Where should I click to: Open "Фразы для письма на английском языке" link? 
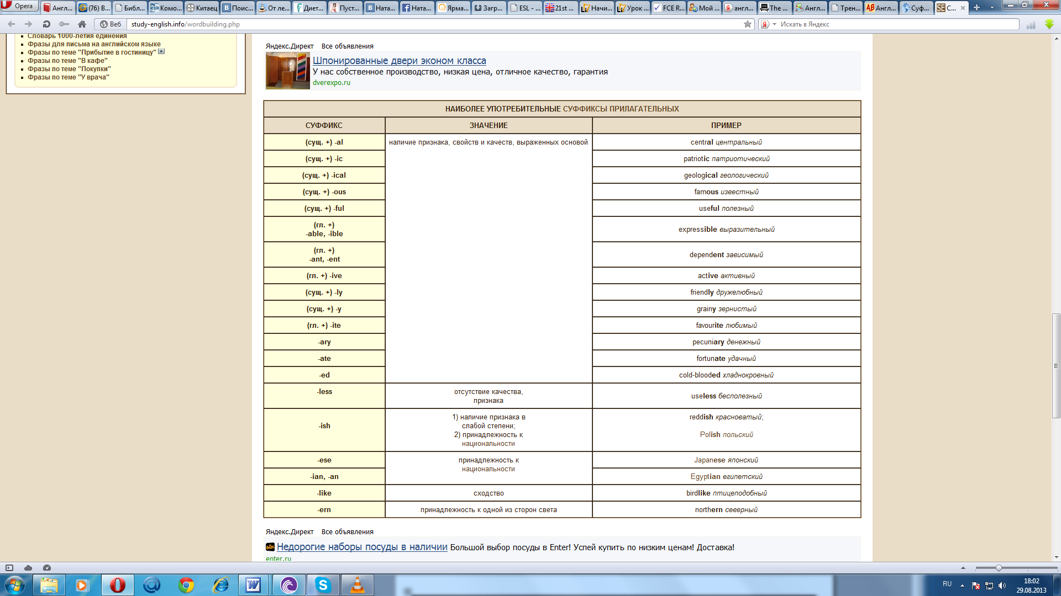tap(94, 44)
